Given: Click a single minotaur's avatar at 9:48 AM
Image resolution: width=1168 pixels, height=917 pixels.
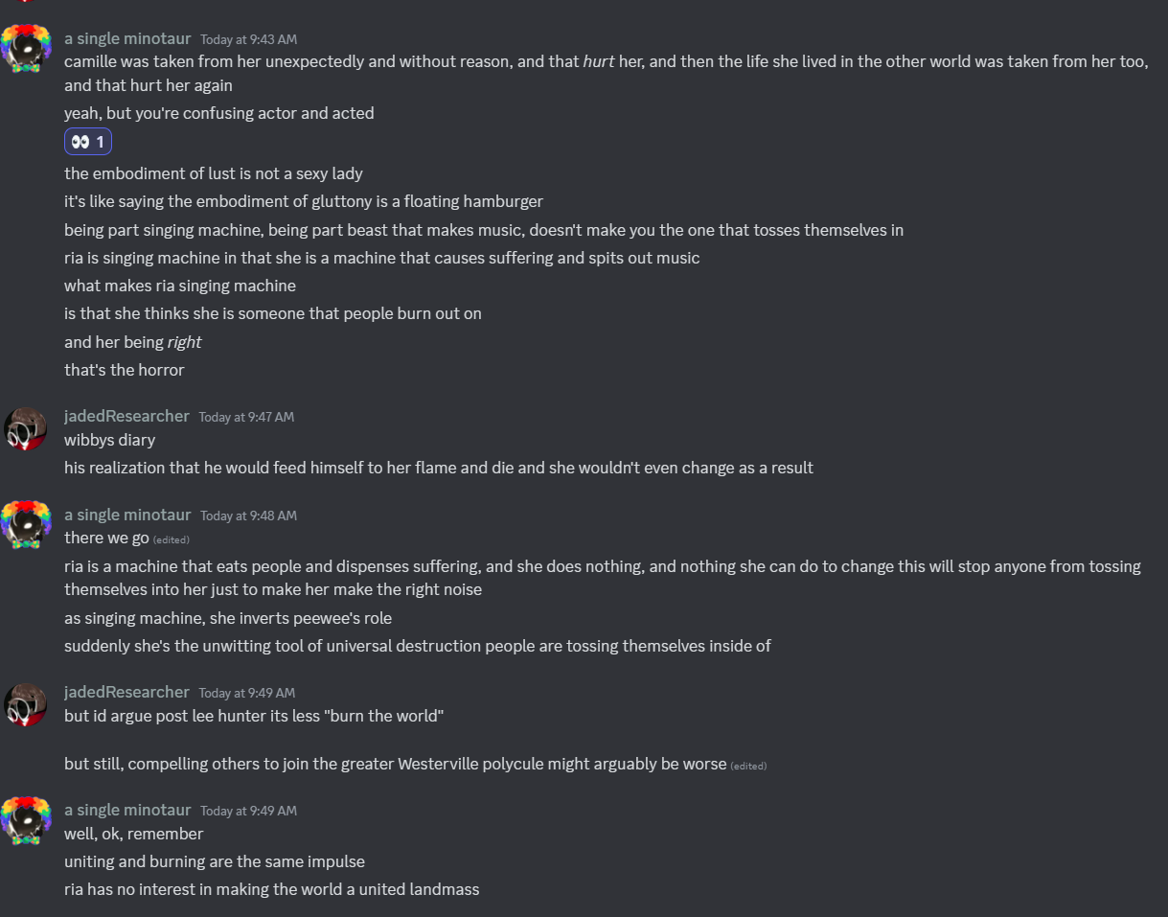Looking at the screenshot, I should click(26, 526).
